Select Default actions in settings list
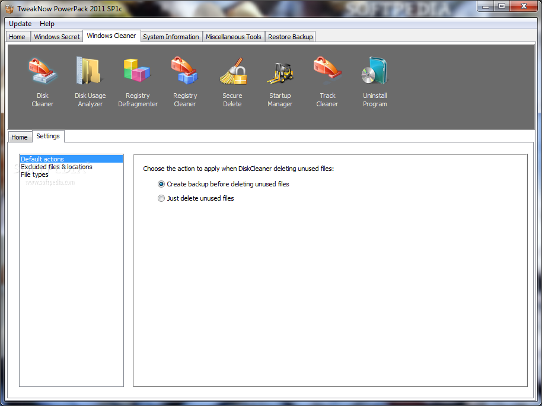 tap(71, 159)
